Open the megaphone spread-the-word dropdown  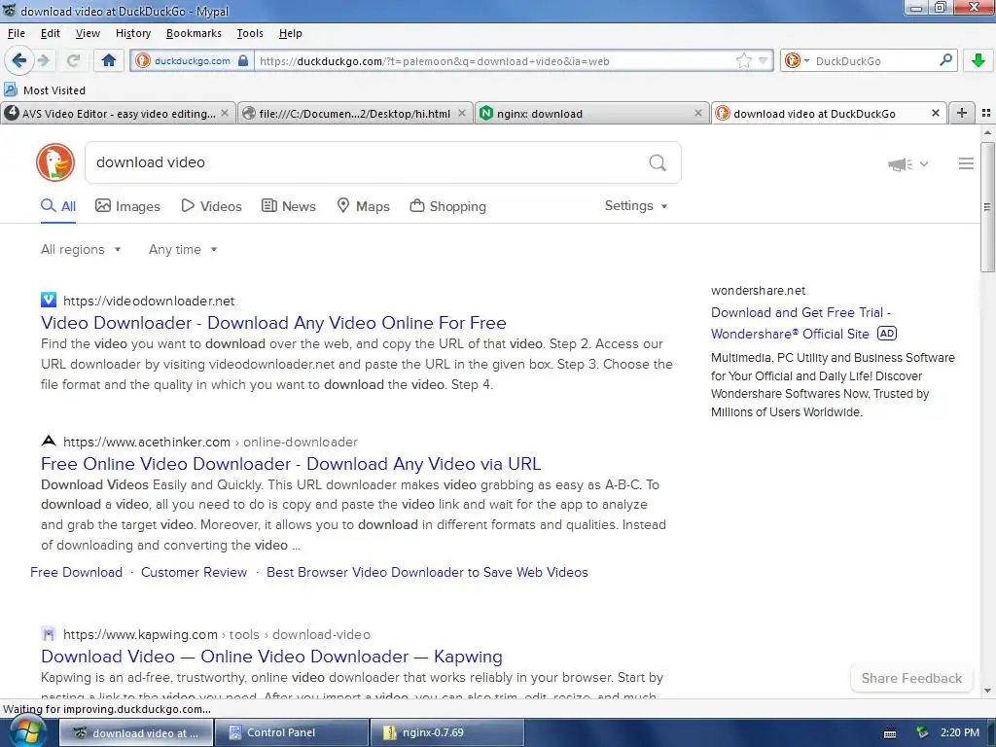coord(907,164)
